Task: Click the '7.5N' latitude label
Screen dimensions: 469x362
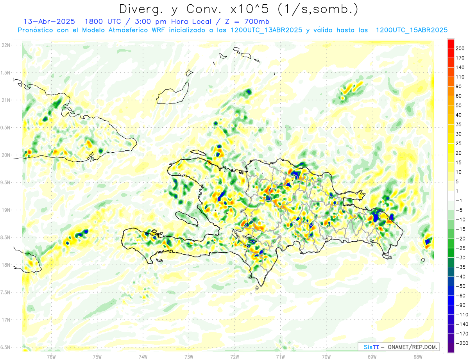Action: [5, 292]
